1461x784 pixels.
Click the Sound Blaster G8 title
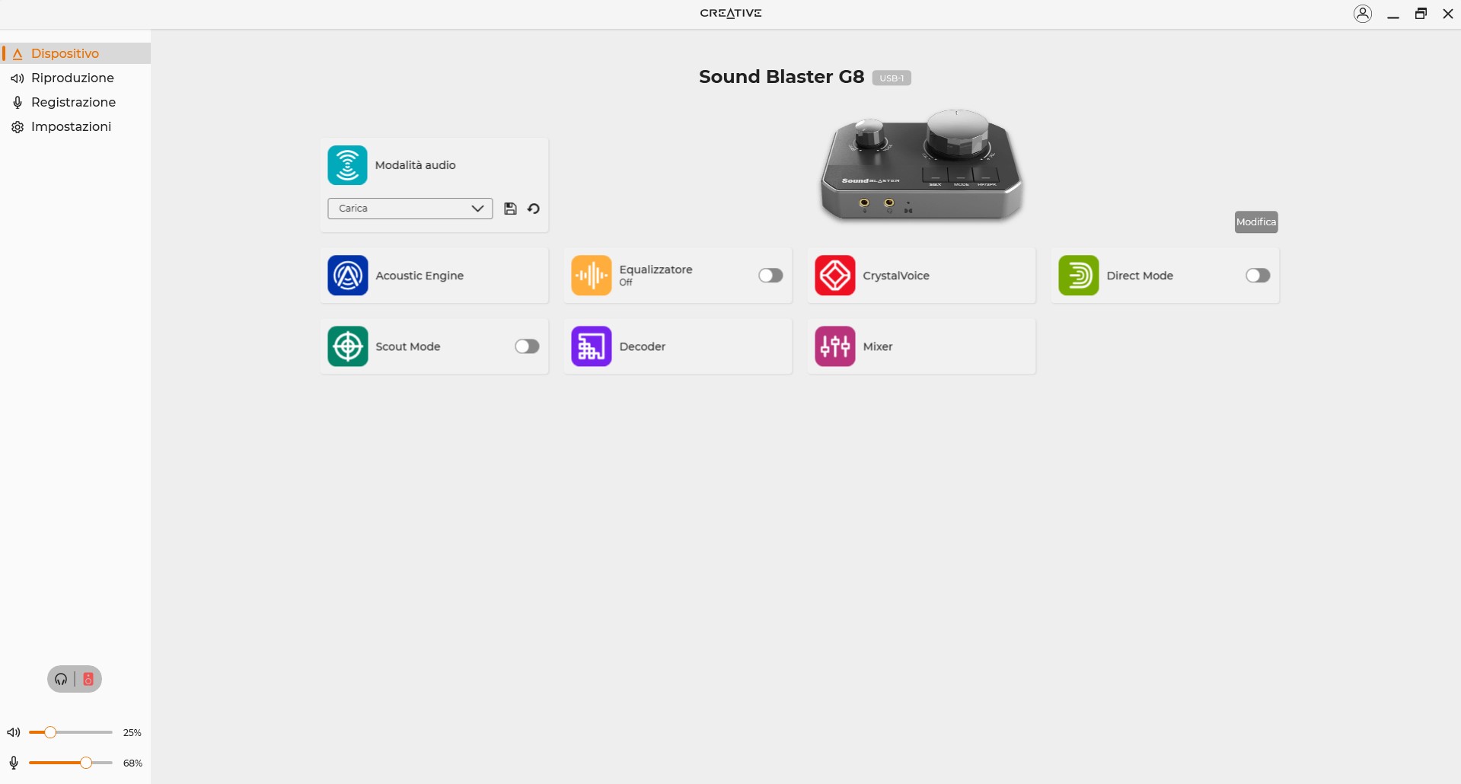(781, 77)
